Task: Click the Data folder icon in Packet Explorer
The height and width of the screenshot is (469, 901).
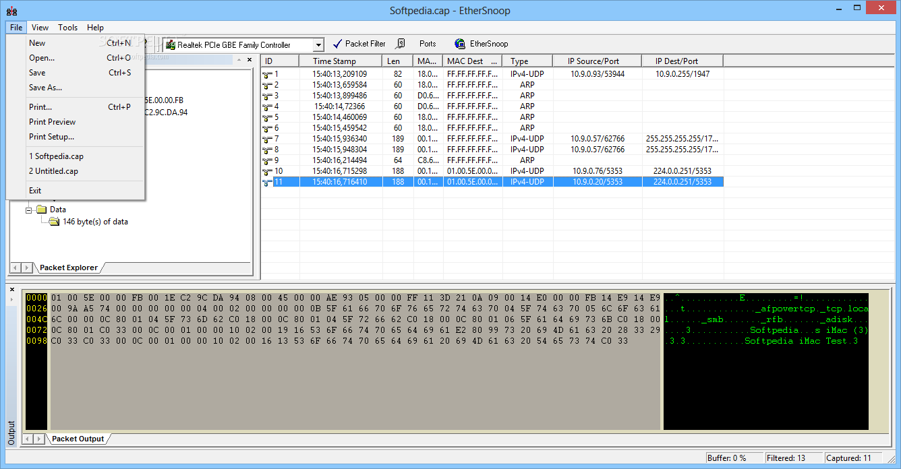Action: tap(42, 210)
